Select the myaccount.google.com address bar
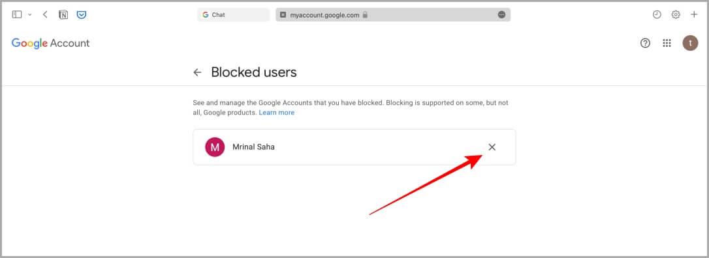Image resolution: width=709 pixels, height=258 pixels. point(393,15)
